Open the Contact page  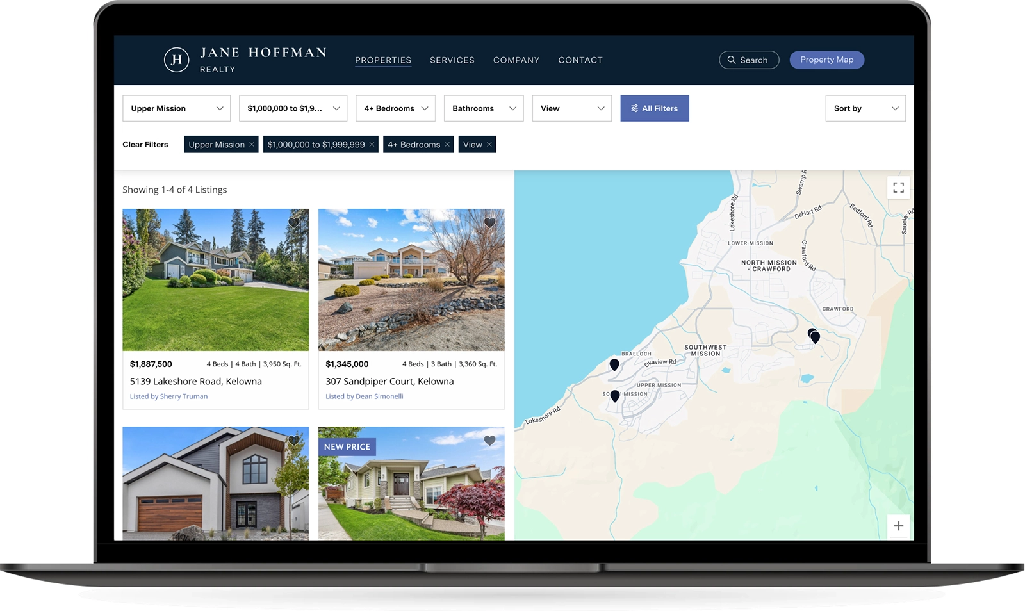point(580,60)
